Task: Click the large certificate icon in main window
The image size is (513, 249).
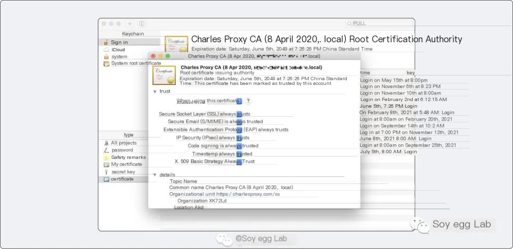Action: [x=176, y=44]
